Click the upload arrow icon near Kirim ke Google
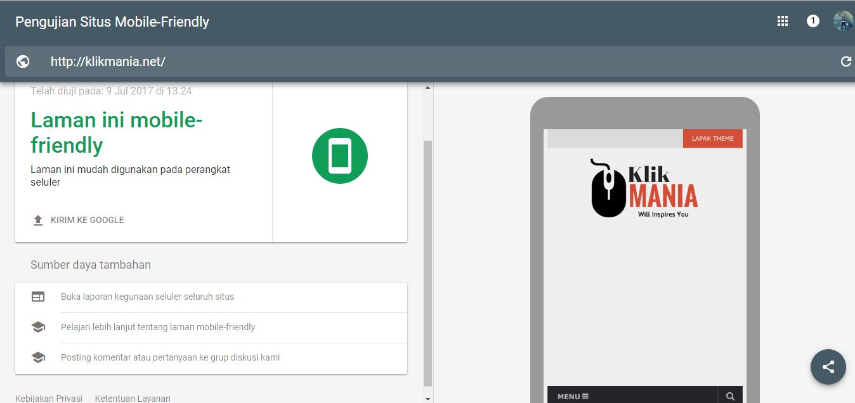This screenshot has height=403, width=855. [x=38, y=220]
